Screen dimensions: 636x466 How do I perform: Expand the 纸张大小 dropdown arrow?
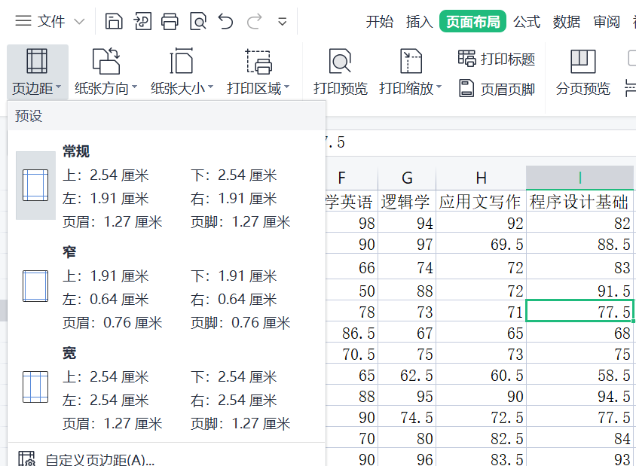[210, 87]
